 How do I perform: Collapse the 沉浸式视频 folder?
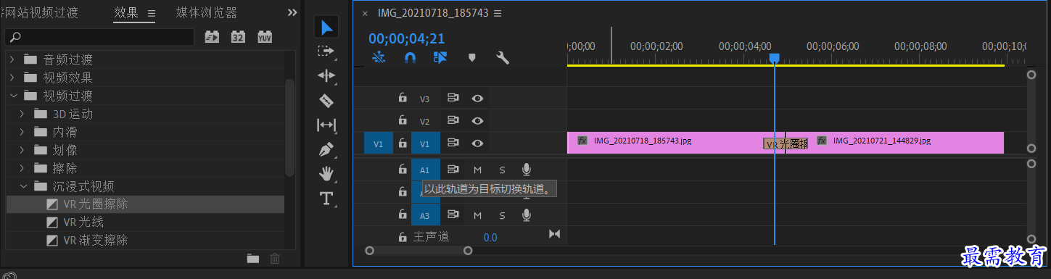point(23,186)
